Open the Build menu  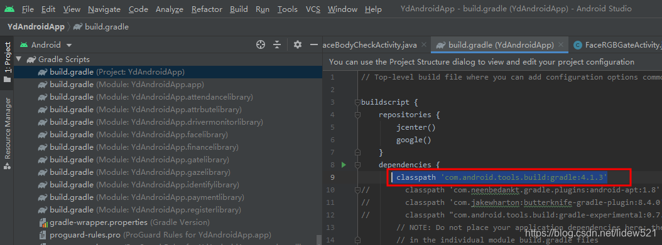(239, 9)
